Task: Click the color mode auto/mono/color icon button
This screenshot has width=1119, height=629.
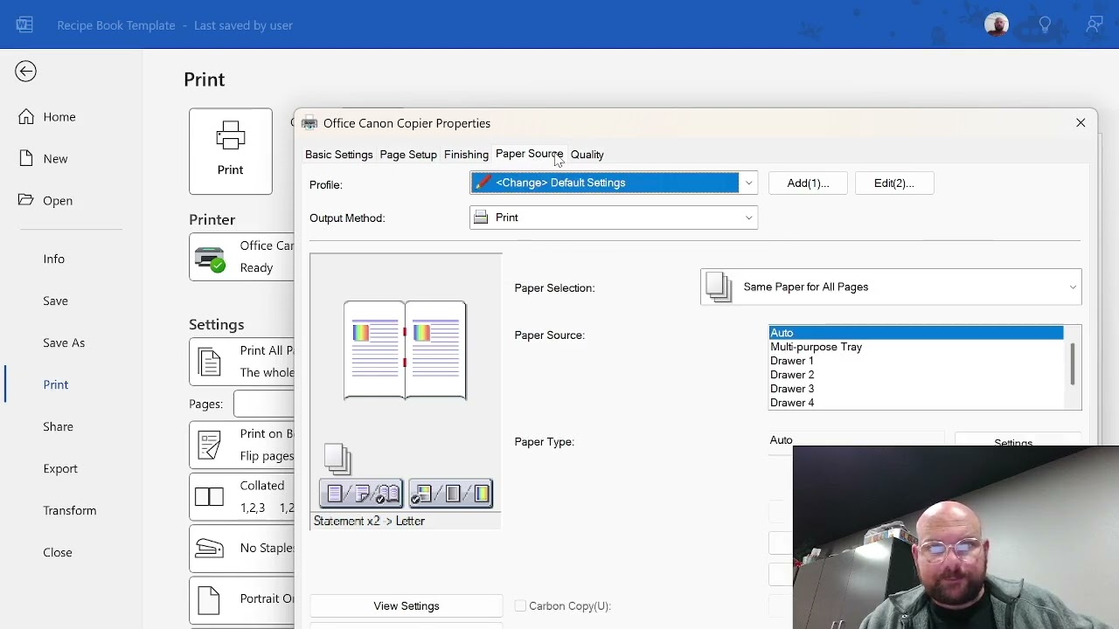Action: tap(451, 494)
